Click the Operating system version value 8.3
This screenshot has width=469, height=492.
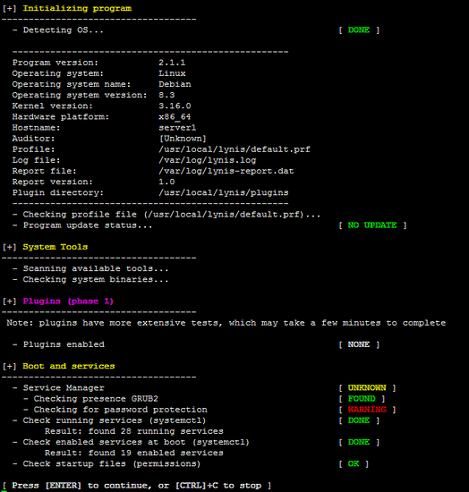click(166, 95)
